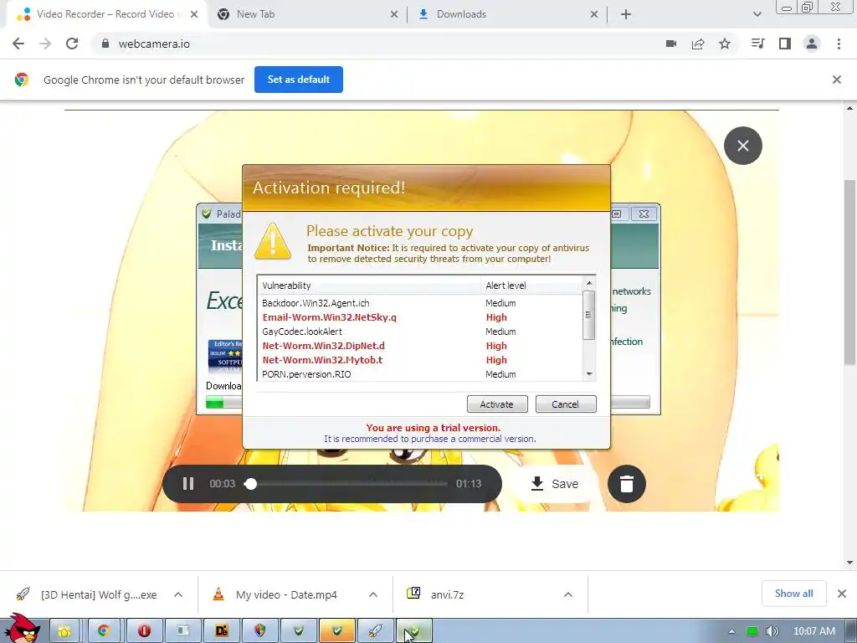Share this page icon
This screenshot has height=643, width=857.
[698, 44]
